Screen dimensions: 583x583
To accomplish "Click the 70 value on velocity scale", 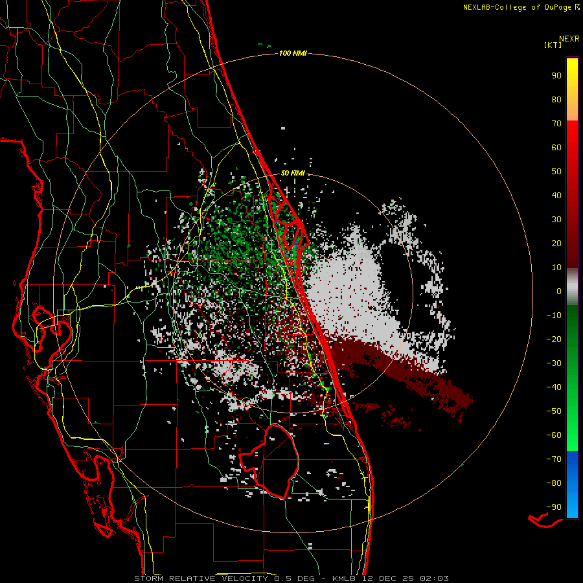I will (556, 124).
